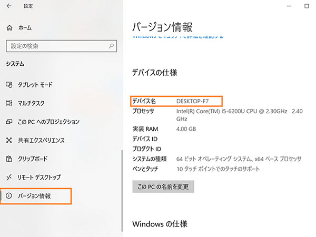316x237 pixels.
Task: Click the Windows の仕様 heading
Action: coord(160,224)
